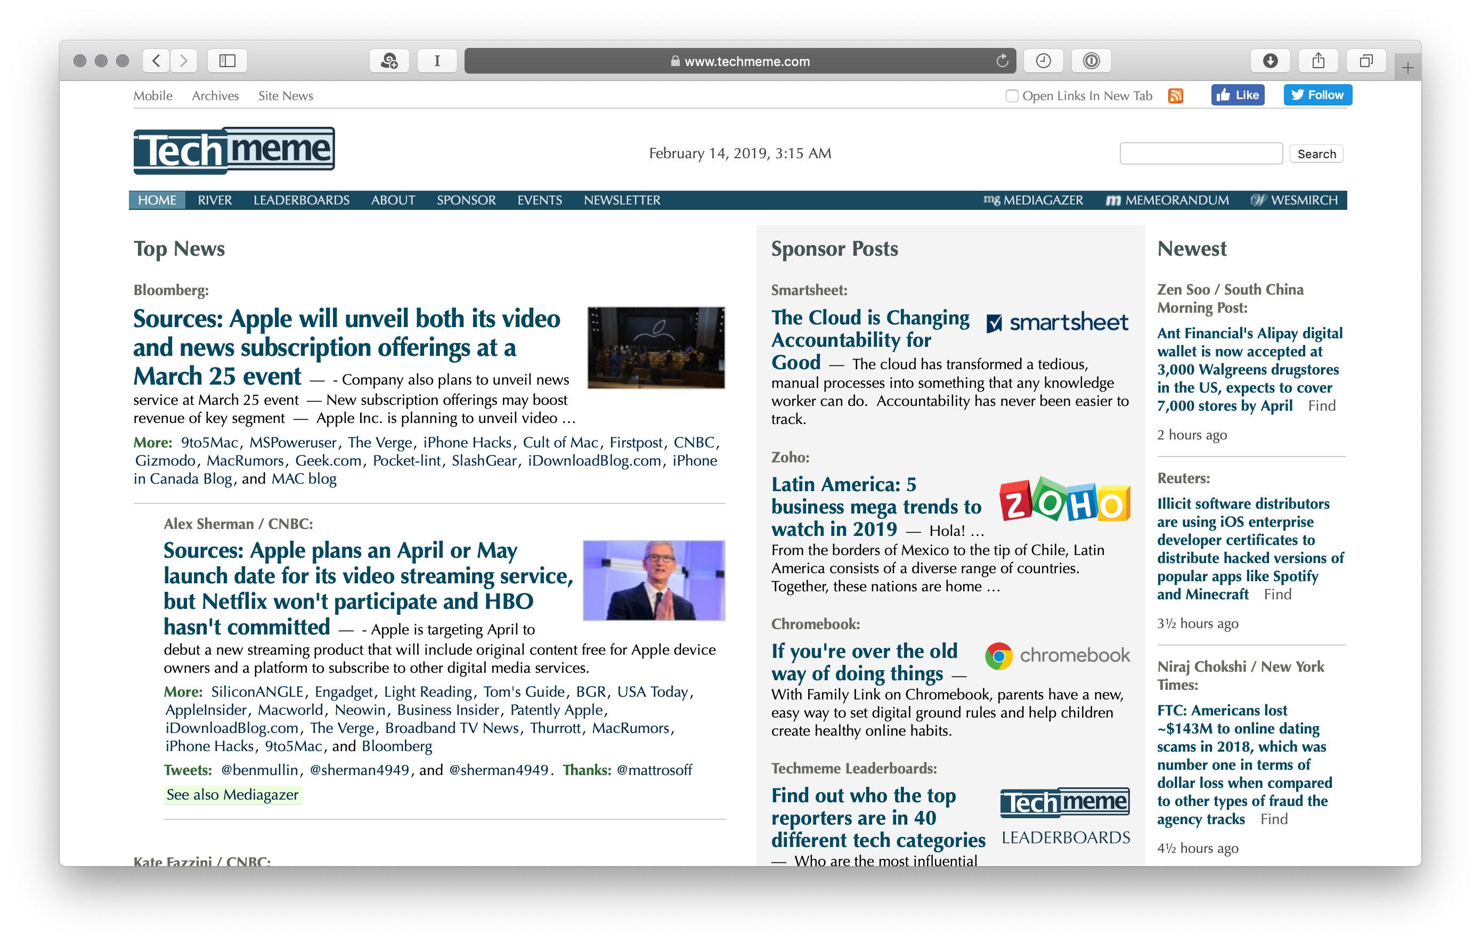The width and height of the screenshot is (1481, 945).
Task: Open the Zoho sponsor logo
Action: (1064, 500)
